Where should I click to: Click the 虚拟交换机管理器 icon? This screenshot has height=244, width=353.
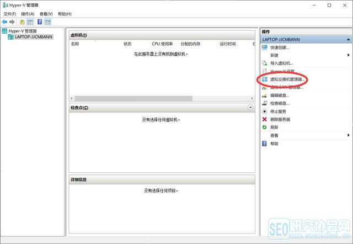(265, 79)
